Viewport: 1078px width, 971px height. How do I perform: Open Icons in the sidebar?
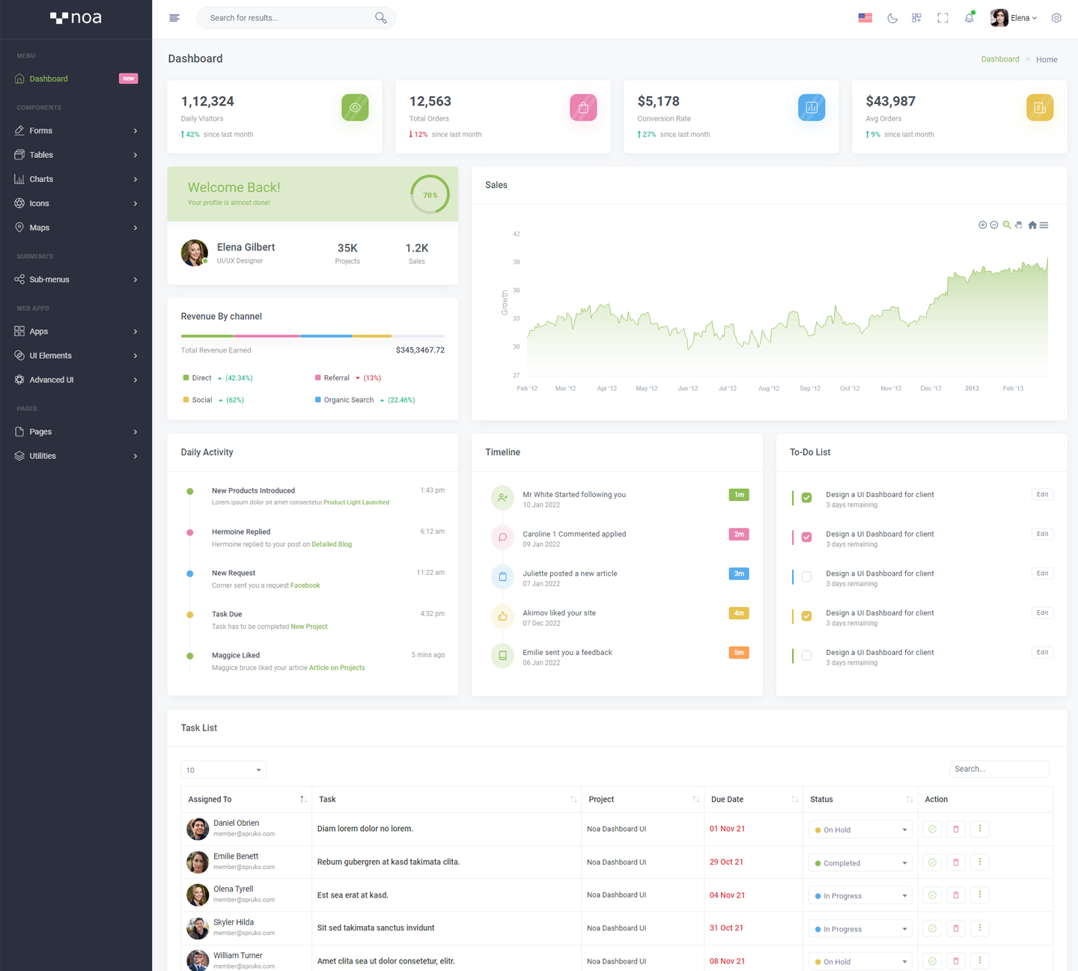76,204
